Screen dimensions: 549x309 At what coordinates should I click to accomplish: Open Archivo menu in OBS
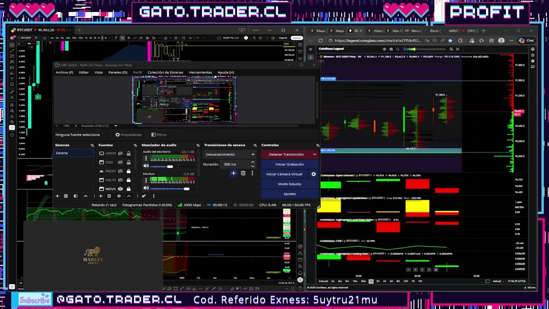pos(64,73)
